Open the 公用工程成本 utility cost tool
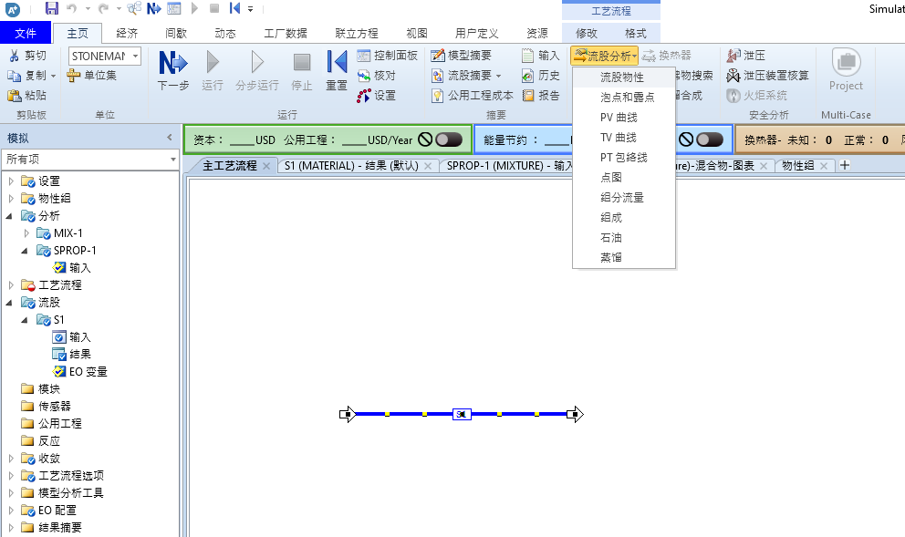The image size is (905, 537). tap(438, 96)
